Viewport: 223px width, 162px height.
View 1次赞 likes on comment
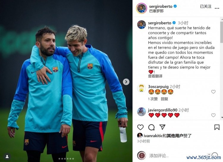[x=153, y=99]
